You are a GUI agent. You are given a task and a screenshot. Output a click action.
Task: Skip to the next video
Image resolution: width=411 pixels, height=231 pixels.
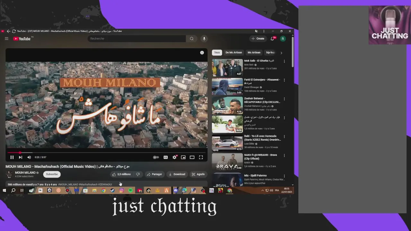(20, 157)
